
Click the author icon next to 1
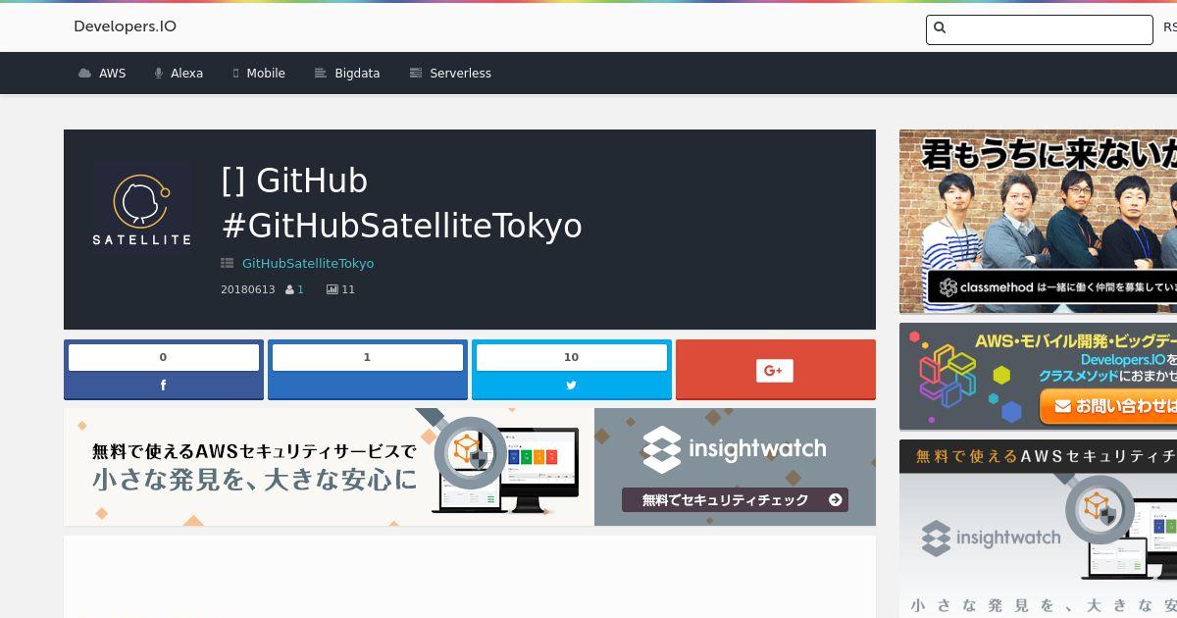[x=289, y=290]
